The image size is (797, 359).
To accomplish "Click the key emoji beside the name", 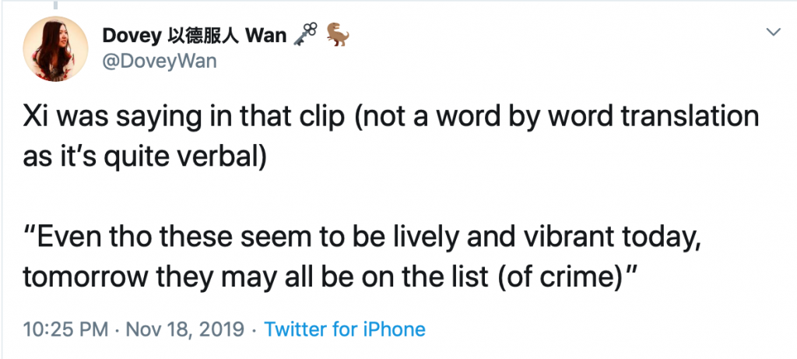I will point(304,36).
